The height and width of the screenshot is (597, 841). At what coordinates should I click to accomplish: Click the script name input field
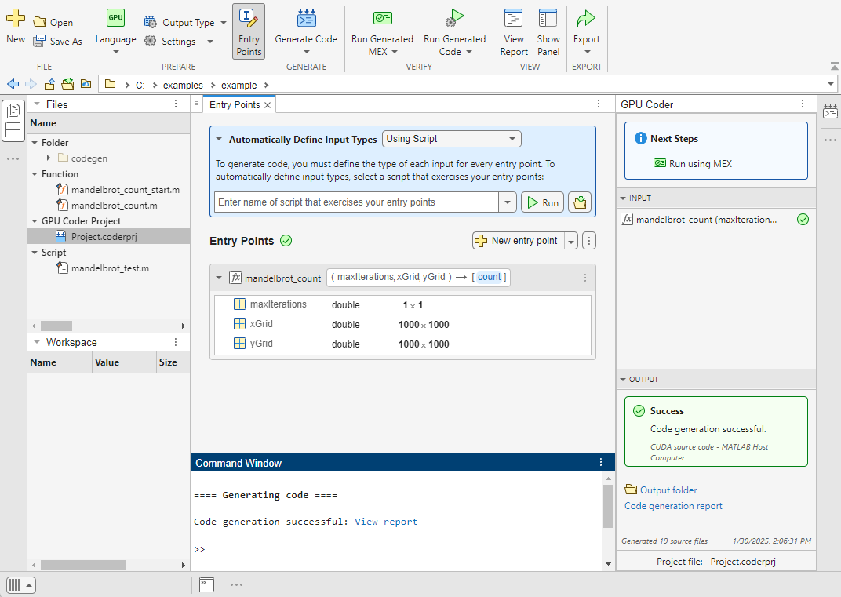(356, 202)
